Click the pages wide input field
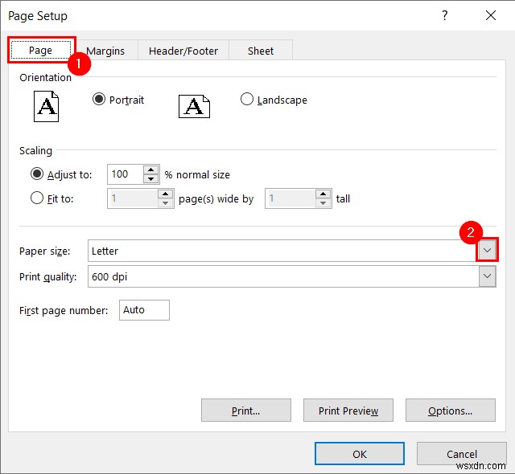This screenshot has width=515, height=474. tap(133, 198)
